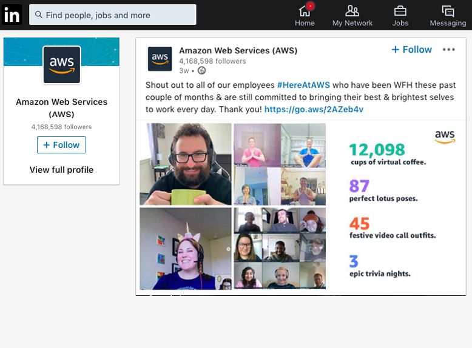Screen dimensions: 472x348
Task: Open the three-dot post options menu
Action: point(448,50)
